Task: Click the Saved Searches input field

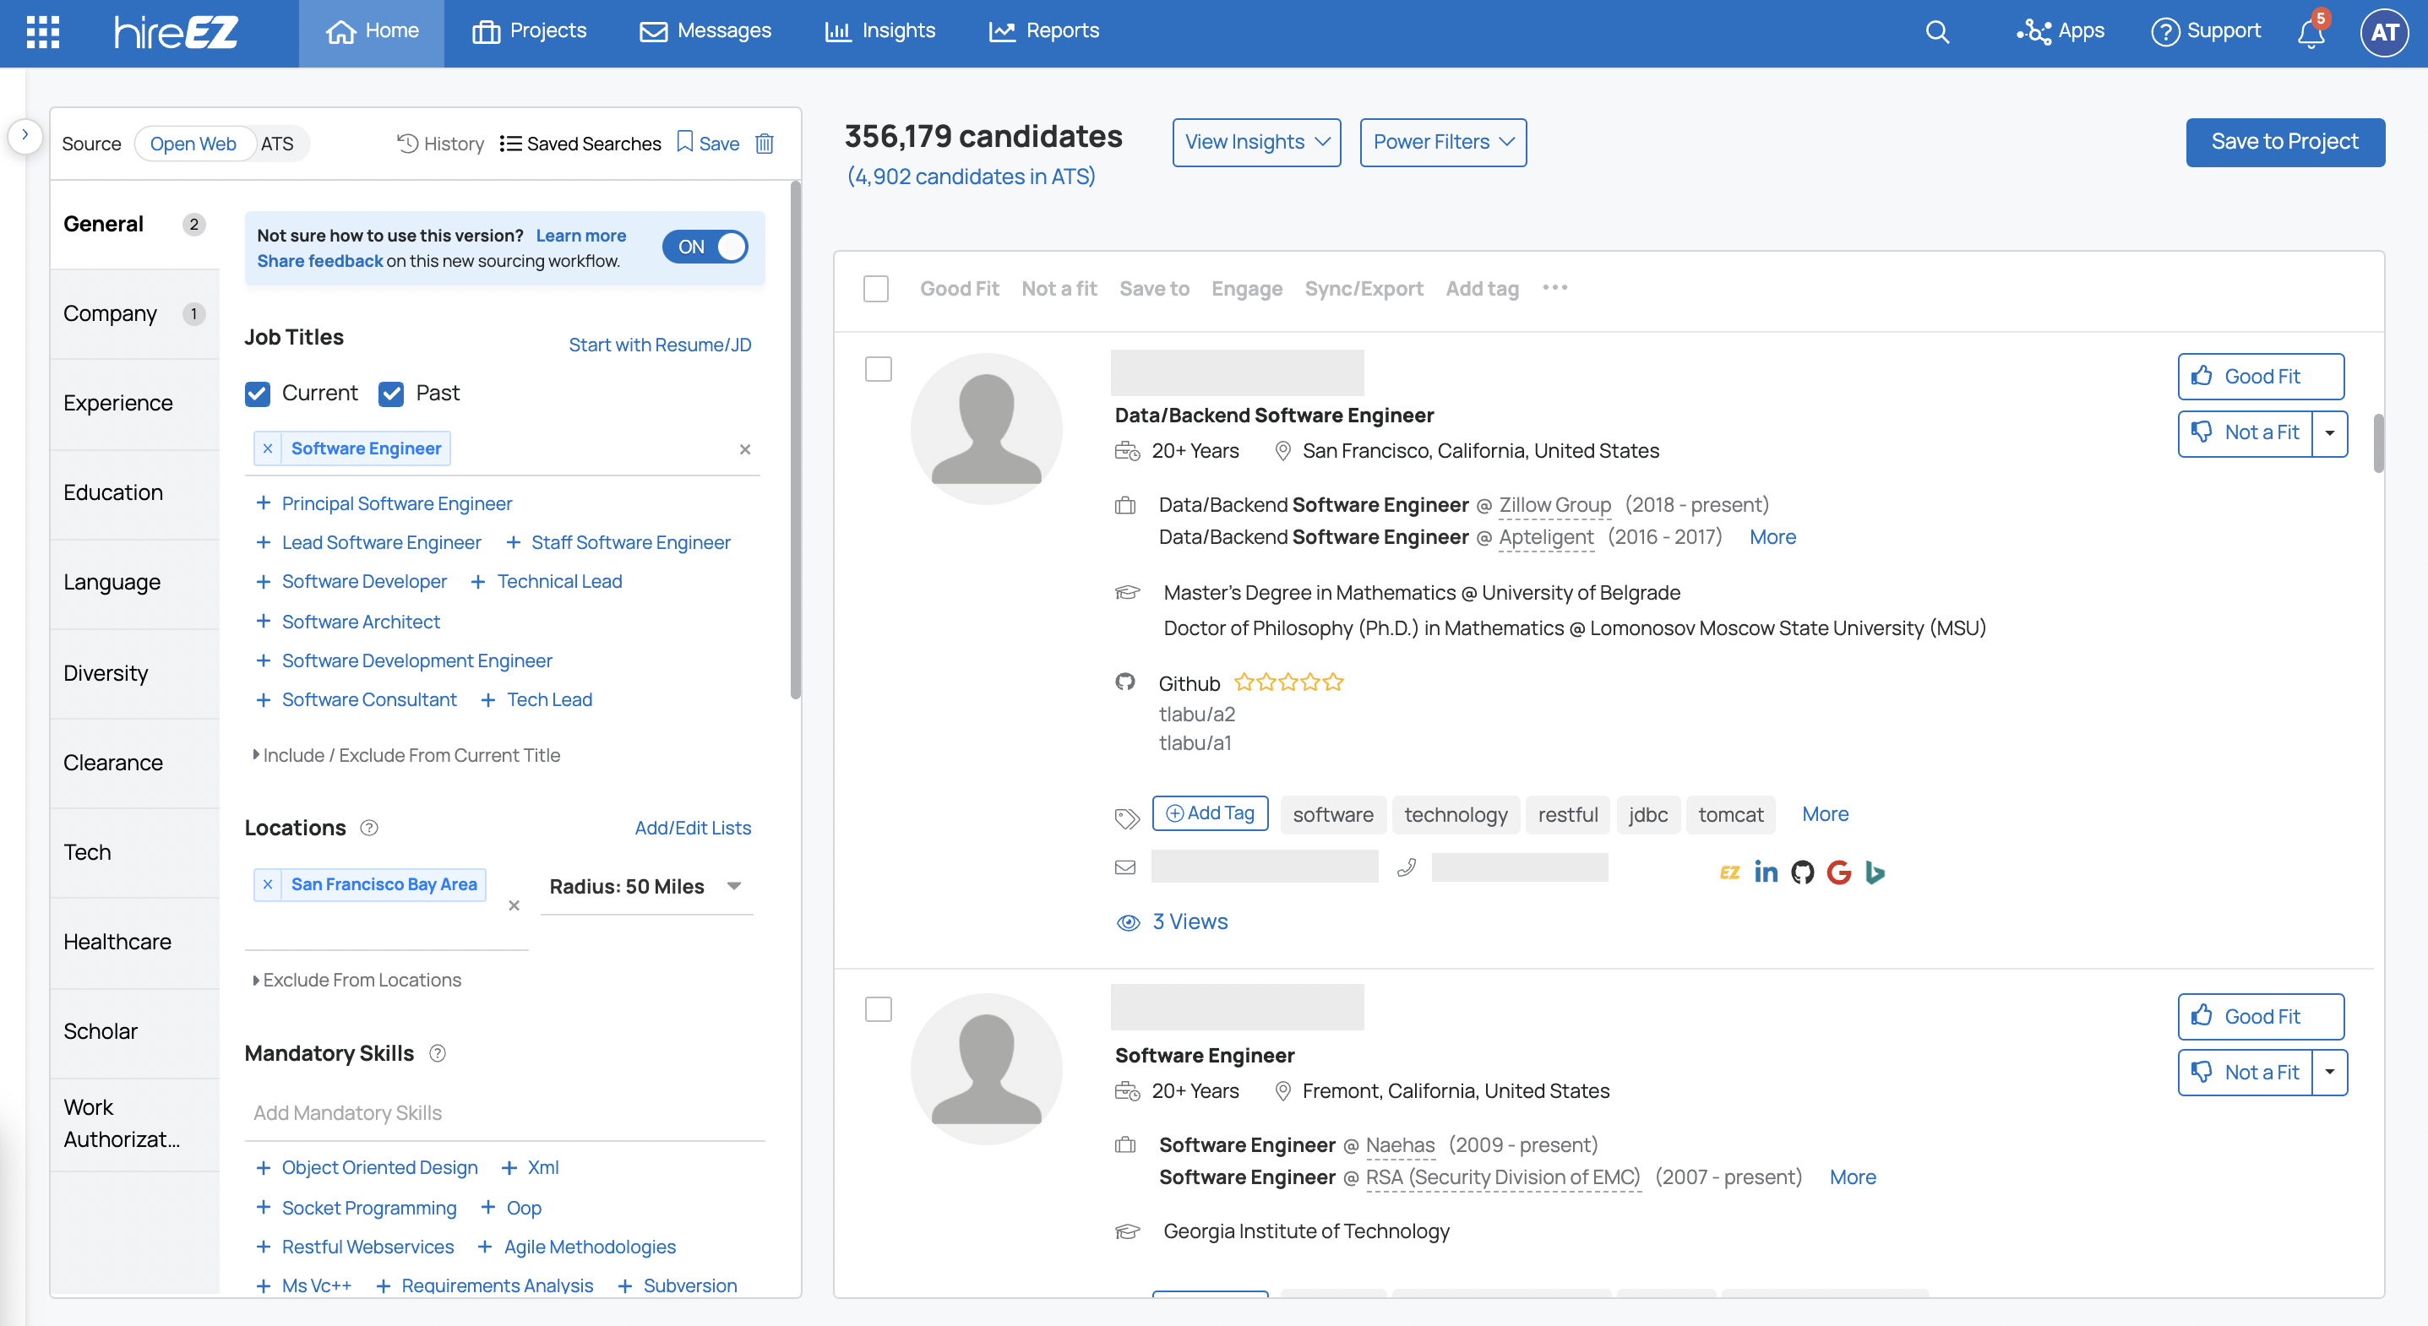Action: (580, 142)
